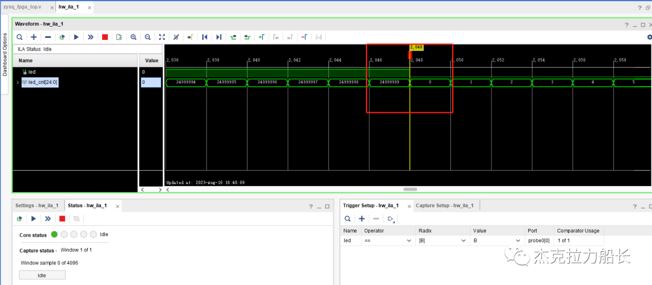The height and width of the screenshot is (285, 652).
Task: Click the led name in Trigger Setup
Action: pos(347,240)
